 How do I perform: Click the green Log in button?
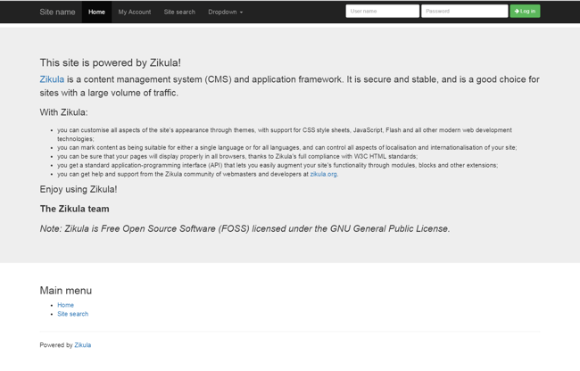coord(525,11)
